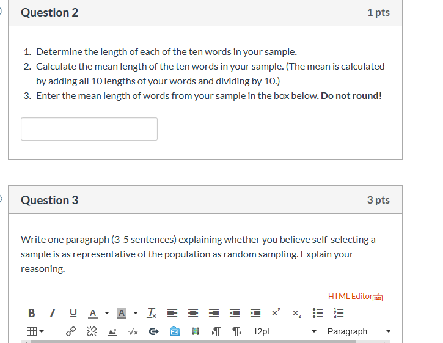Switch to the HTML Editor
The height and width of the screenshot is (343, 443).
pyautogui.click(x=350, y=296)
